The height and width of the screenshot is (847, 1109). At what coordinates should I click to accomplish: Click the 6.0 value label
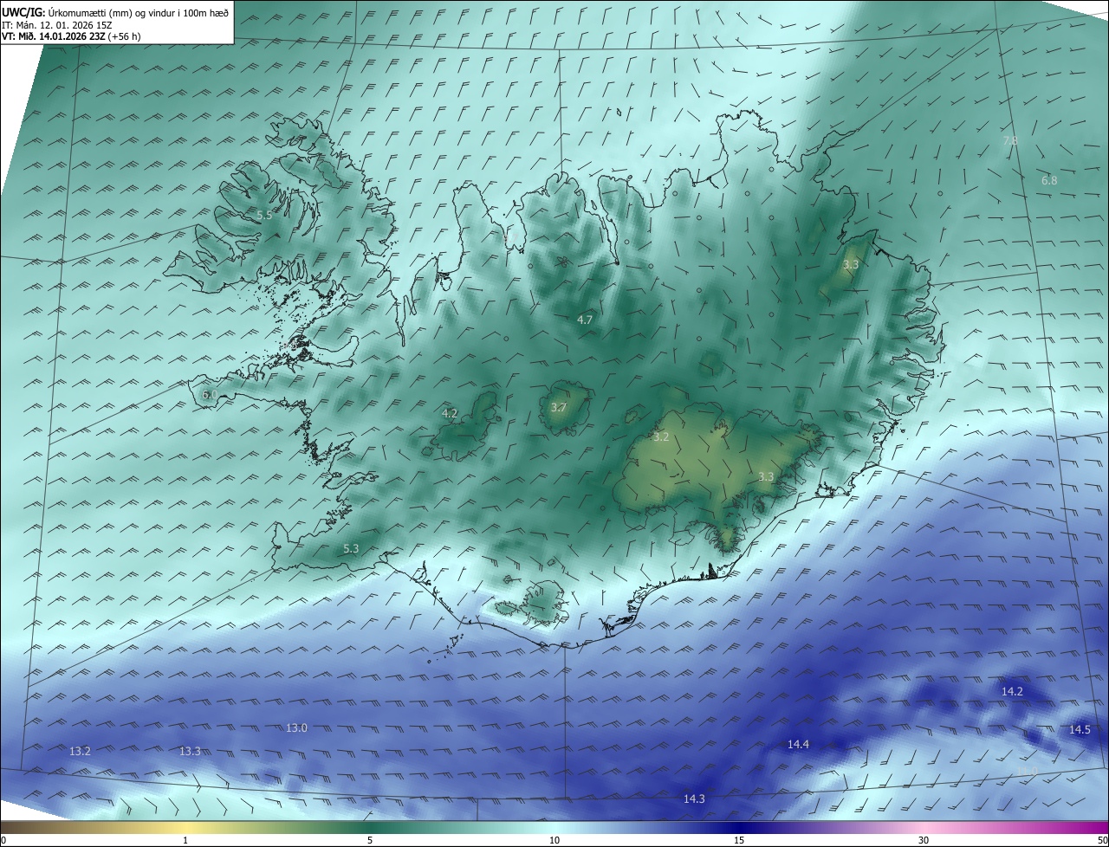210,394
